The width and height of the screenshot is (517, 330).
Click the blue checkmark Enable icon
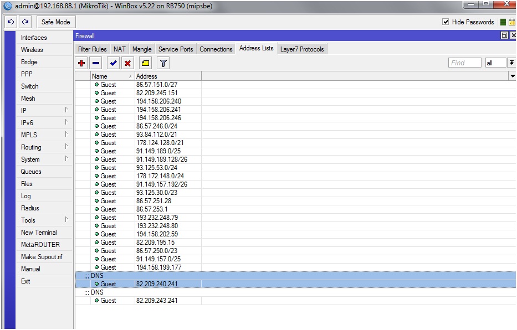(x=114, y=63)
